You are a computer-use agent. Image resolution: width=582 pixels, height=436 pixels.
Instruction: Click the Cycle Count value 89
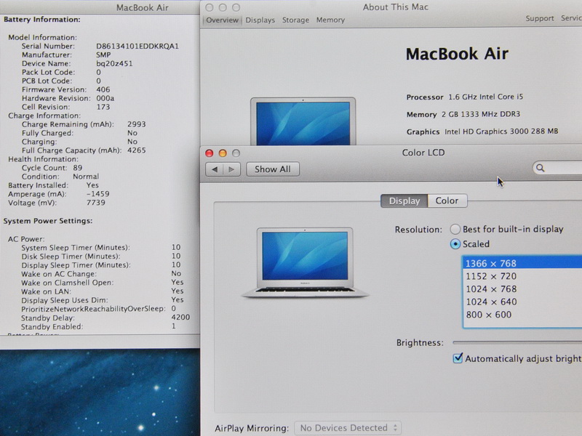[78, 168]
